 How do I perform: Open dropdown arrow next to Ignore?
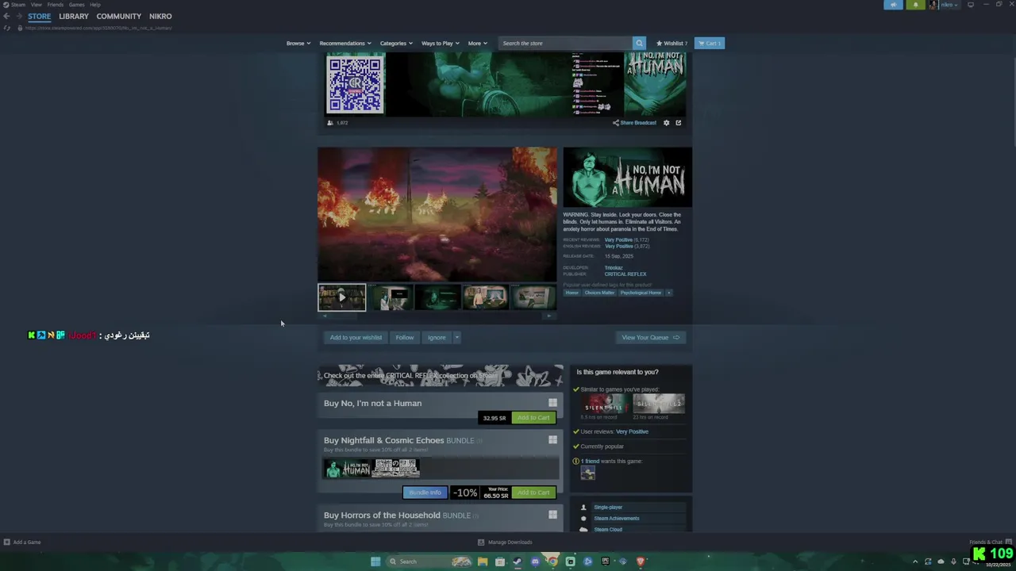click(x=456, y=337)
